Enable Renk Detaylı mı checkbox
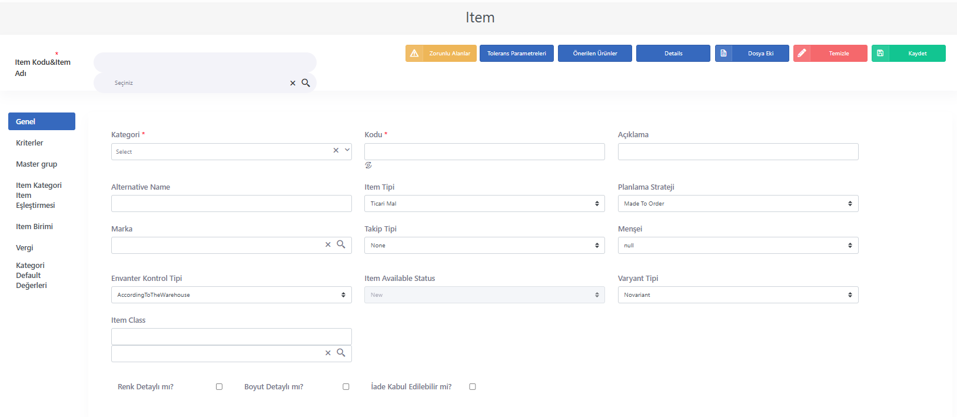The width and height of the screenshot is (957, 417). (219, 387)
